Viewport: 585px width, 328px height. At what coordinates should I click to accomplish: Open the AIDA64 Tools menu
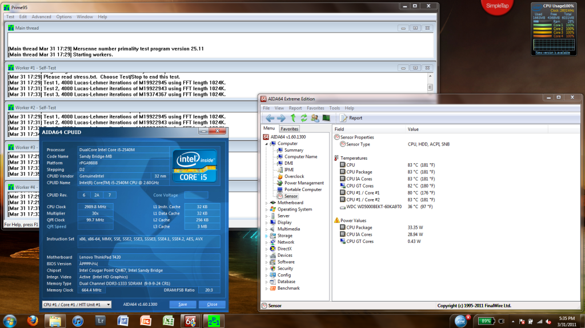(334, 108)
